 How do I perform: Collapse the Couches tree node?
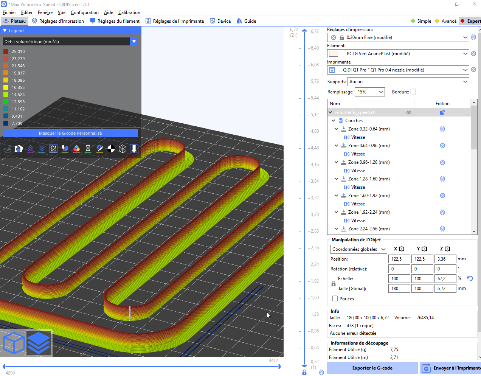coord(333,121)
